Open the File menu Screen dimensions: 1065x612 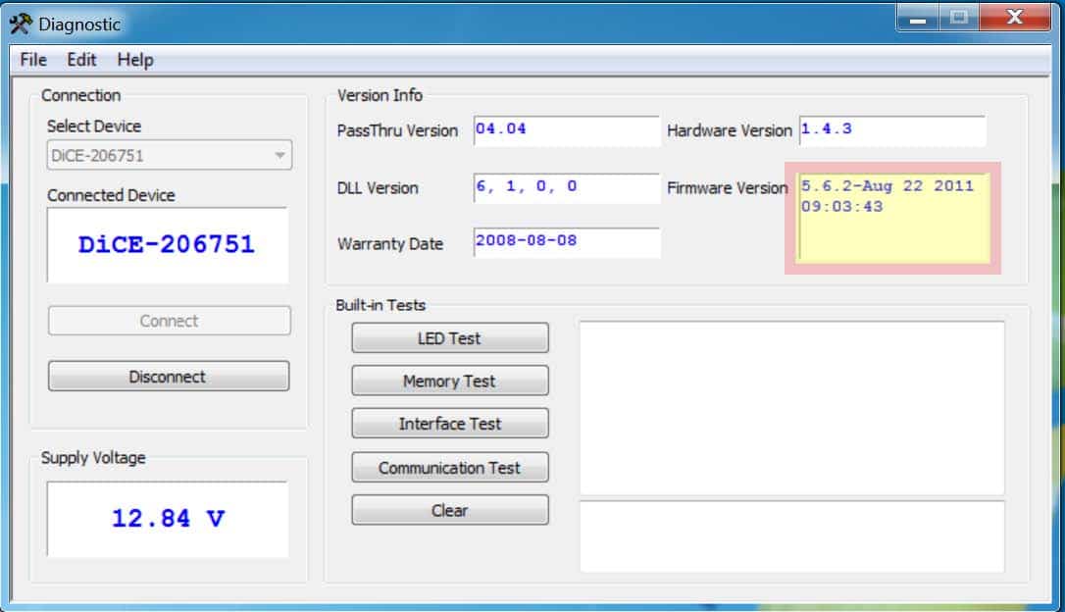pos(33,60)
